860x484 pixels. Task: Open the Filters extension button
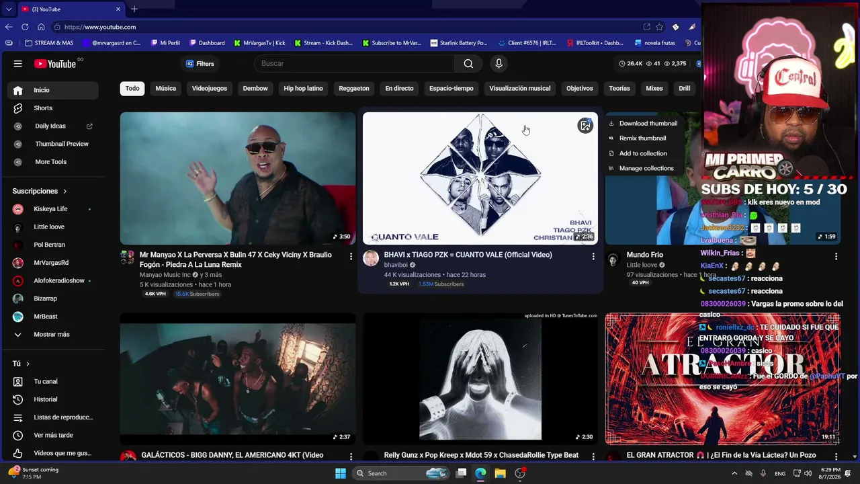pos(200,64)
